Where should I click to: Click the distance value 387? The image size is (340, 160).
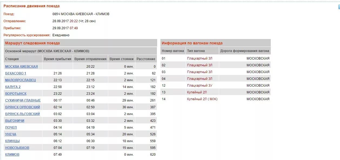coord(153,107)
